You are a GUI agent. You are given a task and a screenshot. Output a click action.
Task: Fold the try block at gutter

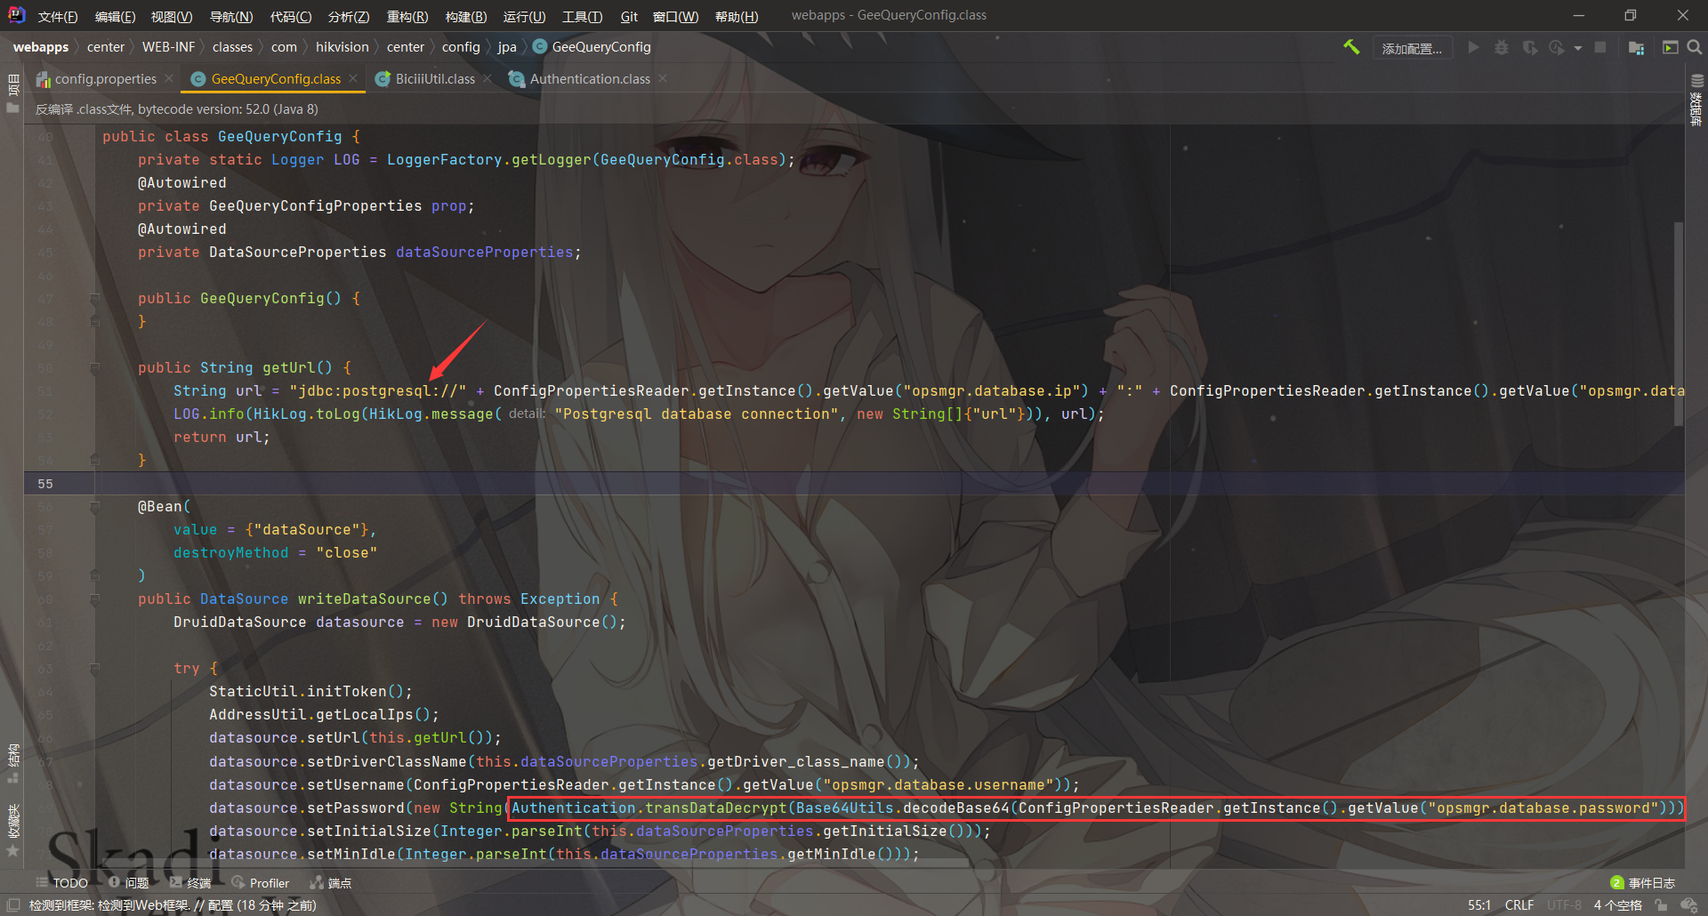94,668
